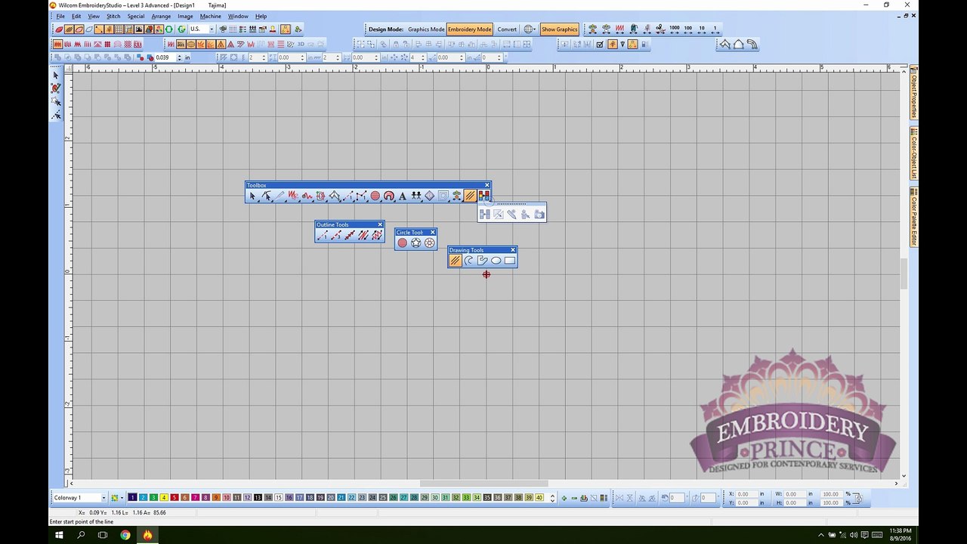Open the Arrange menu
Image resolution: width=967 pixels, height=544 pixels.
pyautogui.click(x=161, y=16)
